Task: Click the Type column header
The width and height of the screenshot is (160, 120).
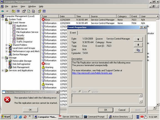Action: 50,16
